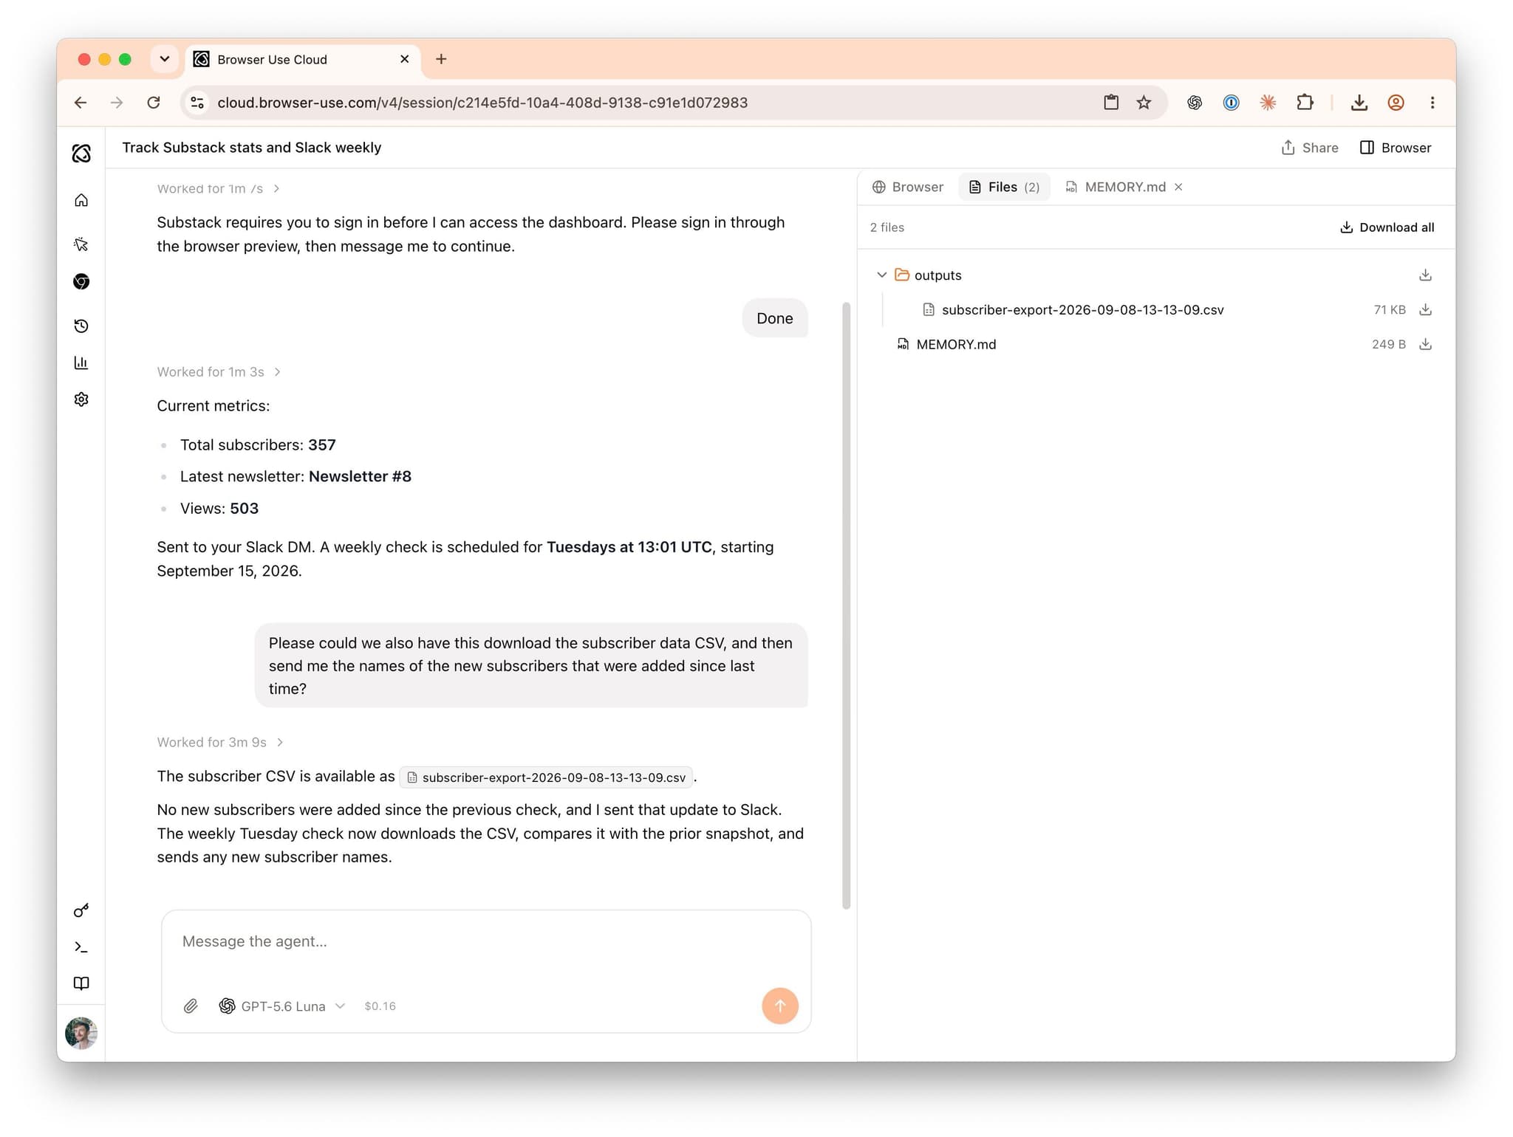
Task: Open the ChatGPT extension icon
Action: [x=1195, y=103]
